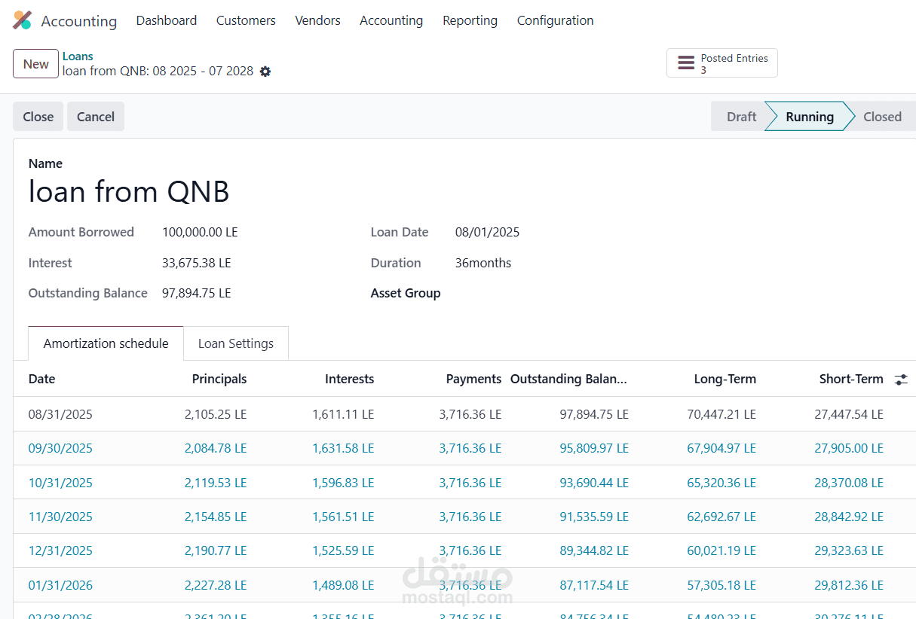Sort by the Principals column header

219,379
